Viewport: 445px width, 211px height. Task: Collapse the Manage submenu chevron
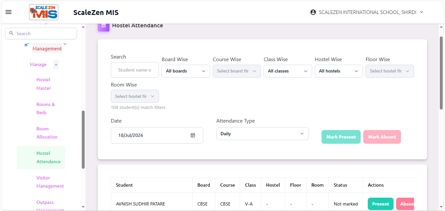pyautogui.click(x=56, y=65)
